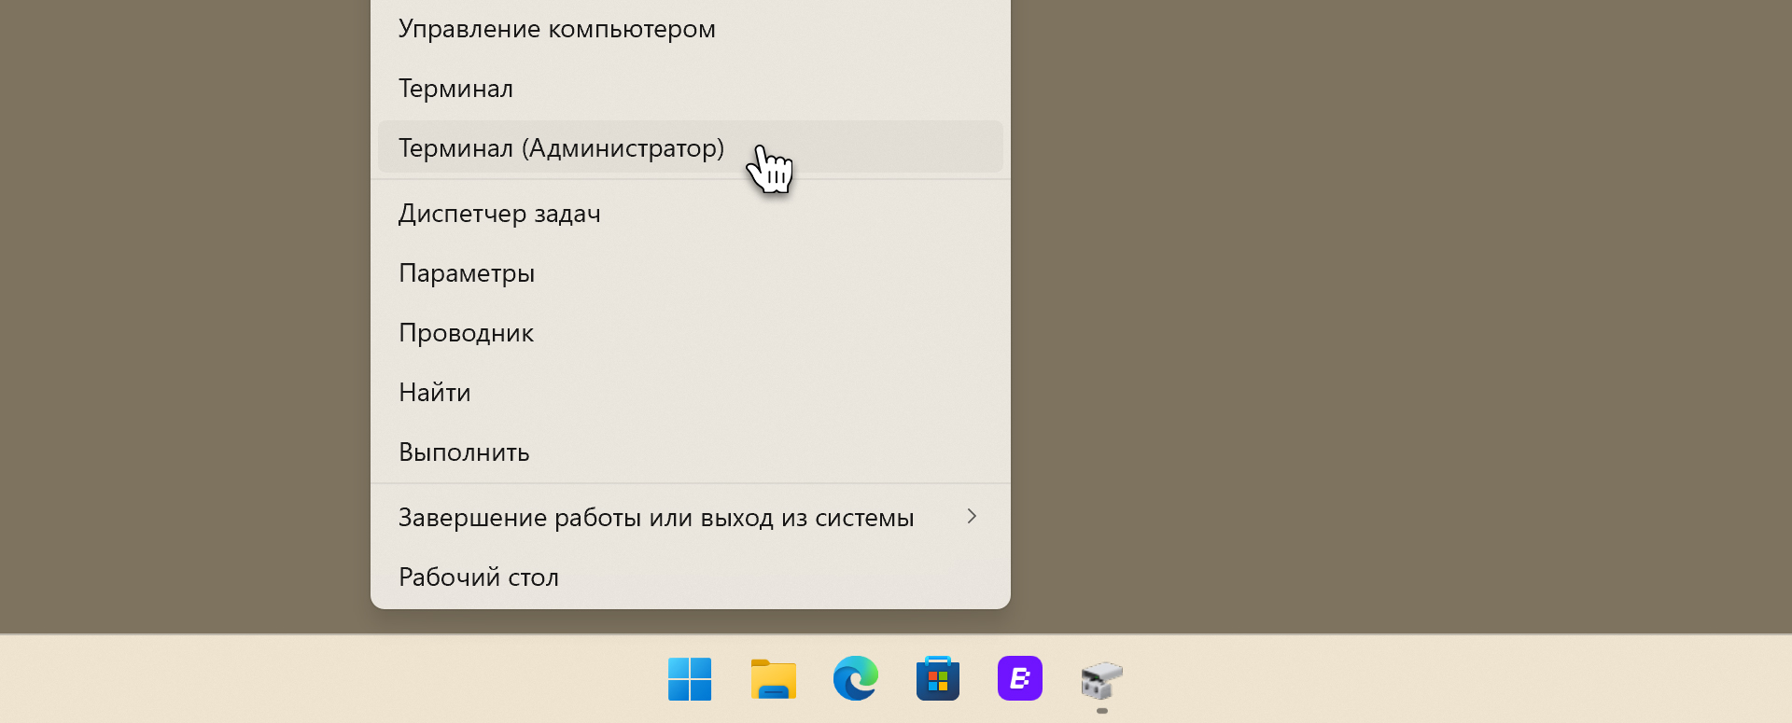
Task: Switch to the running gray drive app
Action: coord(1102,680)
